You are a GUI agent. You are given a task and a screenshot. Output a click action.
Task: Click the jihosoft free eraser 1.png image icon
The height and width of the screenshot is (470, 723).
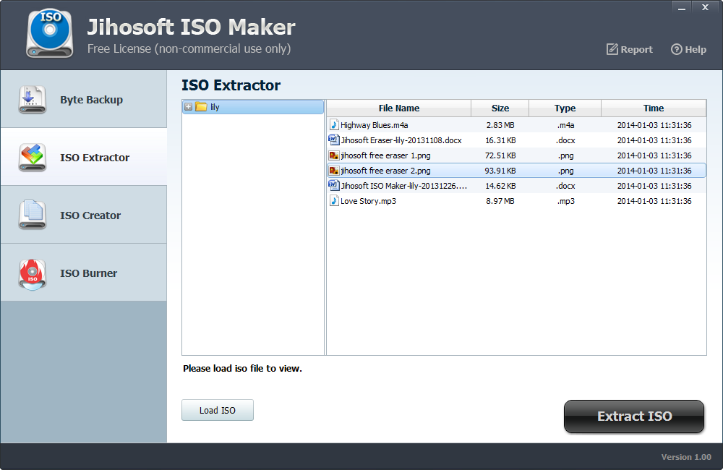click(334, 155)
